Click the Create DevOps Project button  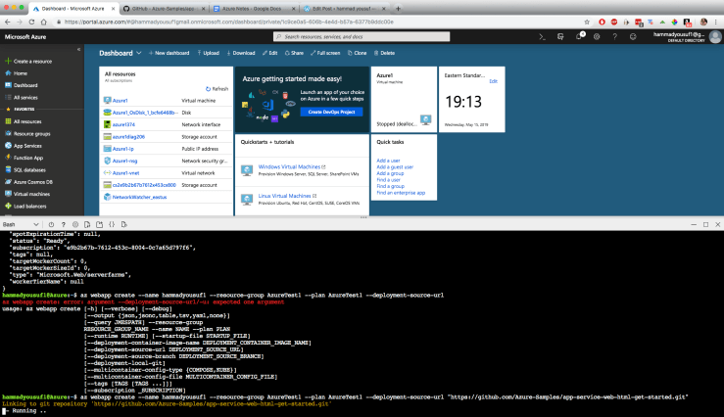point(331,113)
